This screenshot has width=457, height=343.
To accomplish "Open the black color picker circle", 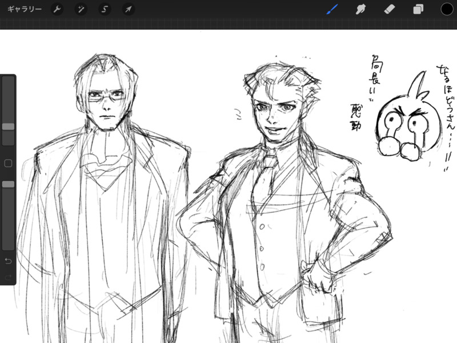I will click(447, 9).
